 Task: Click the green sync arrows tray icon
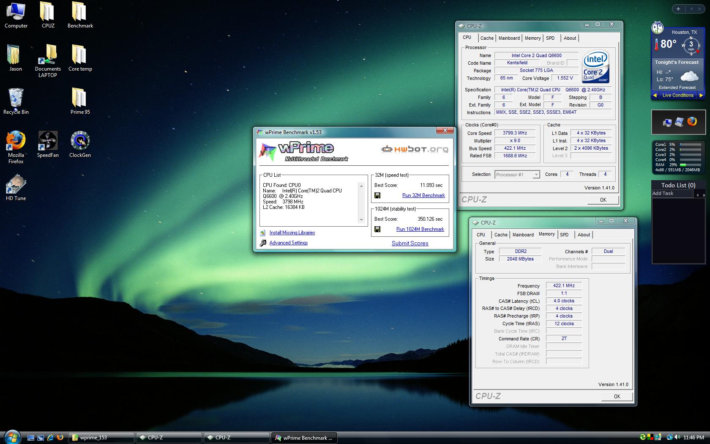coord(643,437)
